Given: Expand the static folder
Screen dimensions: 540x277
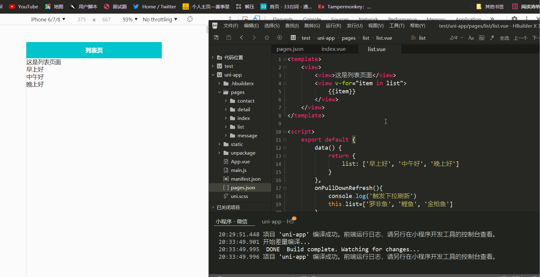Looking at the screenshot, I should pos(219,144).
